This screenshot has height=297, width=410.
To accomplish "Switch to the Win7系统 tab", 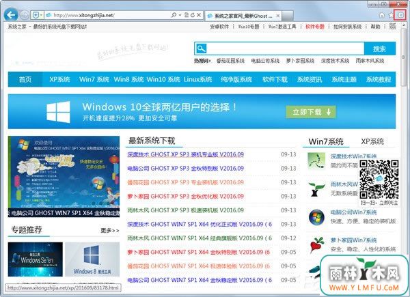I will click(326, 141).
